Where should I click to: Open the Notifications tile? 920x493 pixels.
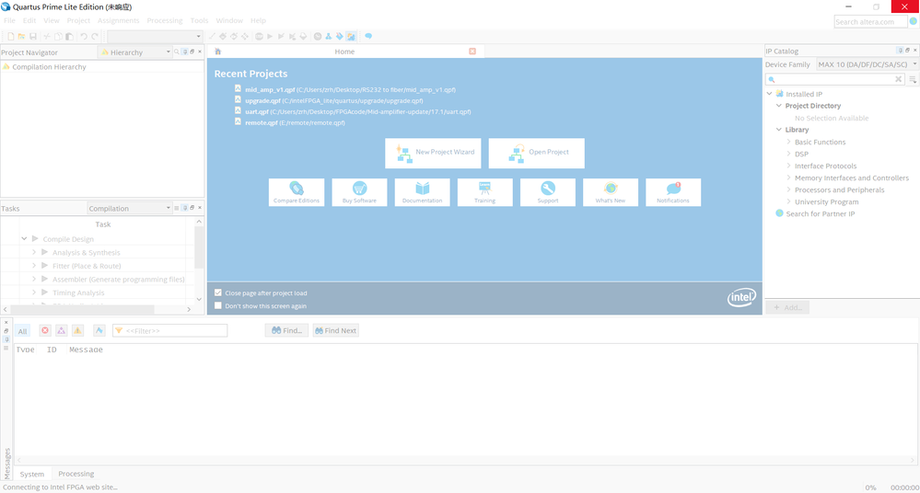click(673, 192)
